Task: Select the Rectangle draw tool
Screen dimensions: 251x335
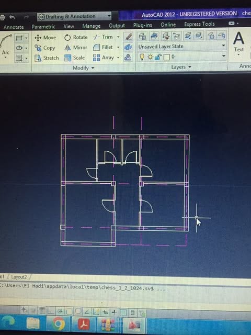Action: point(19,38)
